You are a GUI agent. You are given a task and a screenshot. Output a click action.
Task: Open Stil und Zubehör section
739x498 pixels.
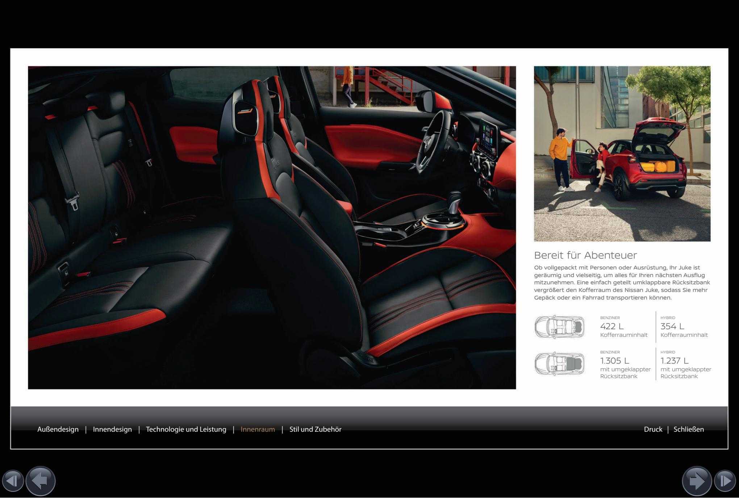[x=315, y=429]
